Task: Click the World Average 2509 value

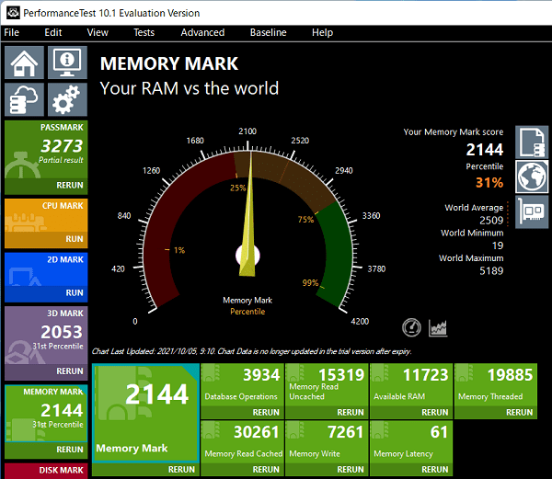Action: (491, 221)
